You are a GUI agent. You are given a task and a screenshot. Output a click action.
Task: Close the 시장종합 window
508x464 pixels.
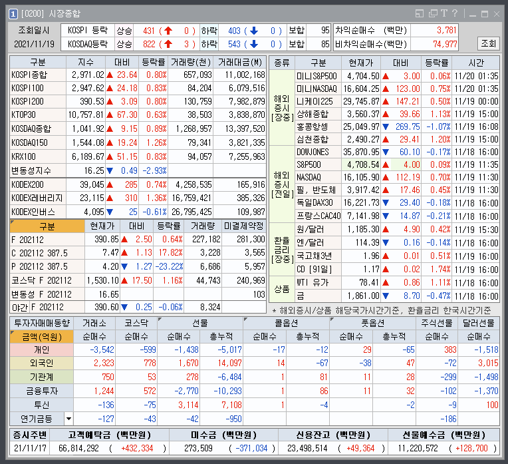click(497, 14)
